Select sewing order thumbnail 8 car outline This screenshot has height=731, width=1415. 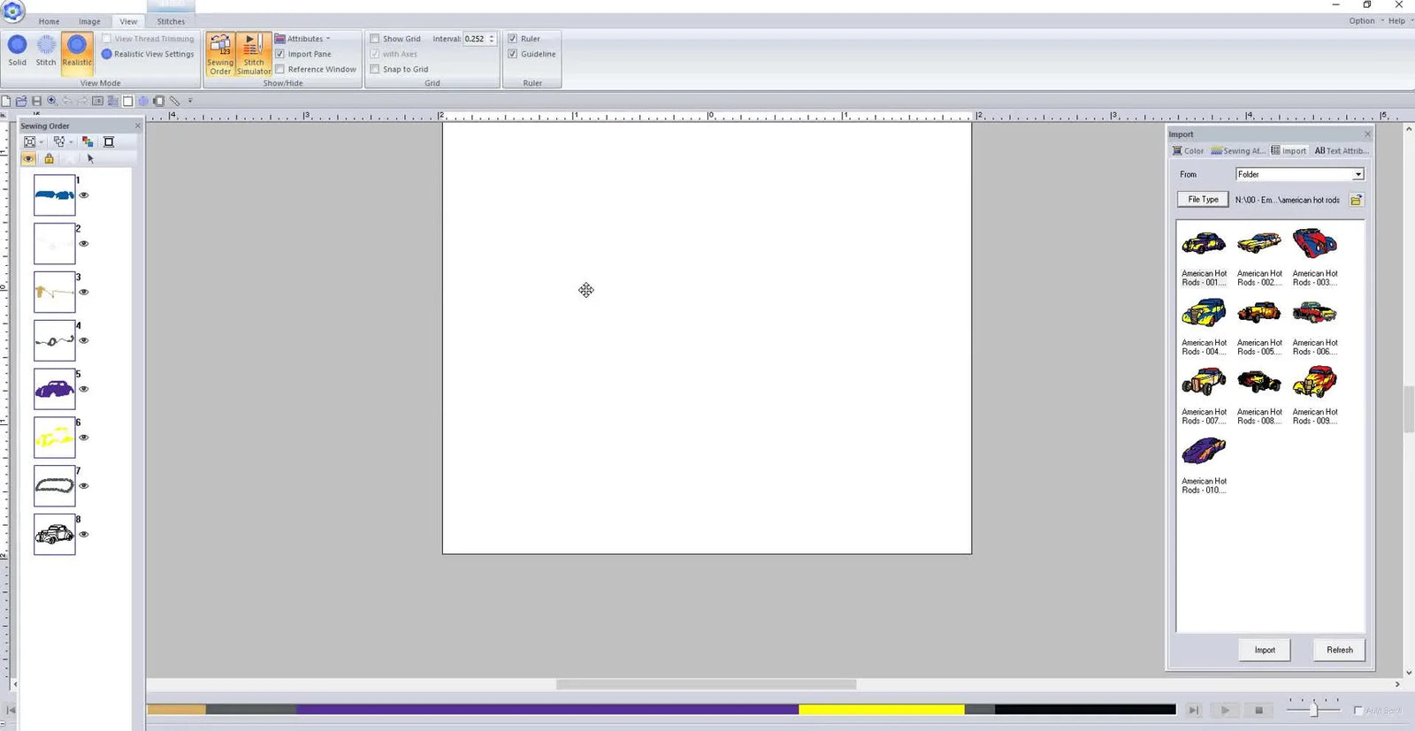click(x=55, y=535)
